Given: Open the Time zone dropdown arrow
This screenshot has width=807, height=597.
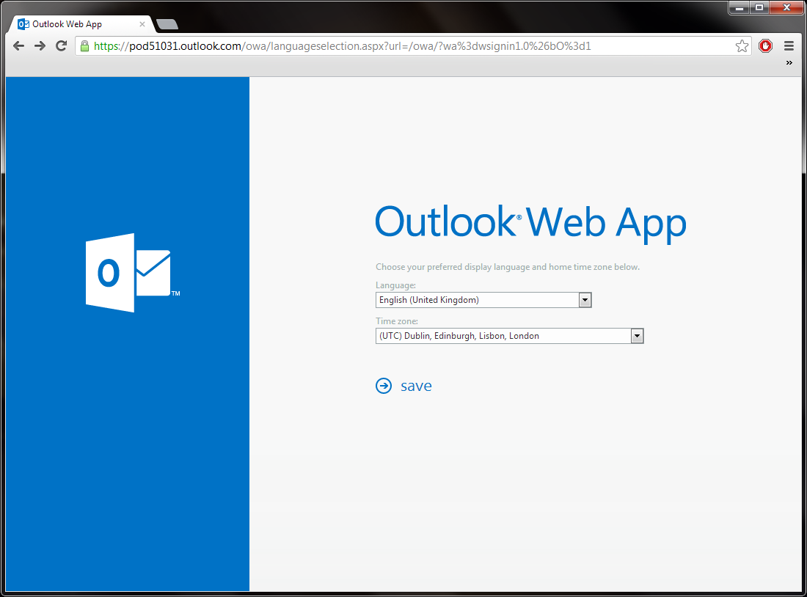Looking at the screenshot, I should (637, 336).
